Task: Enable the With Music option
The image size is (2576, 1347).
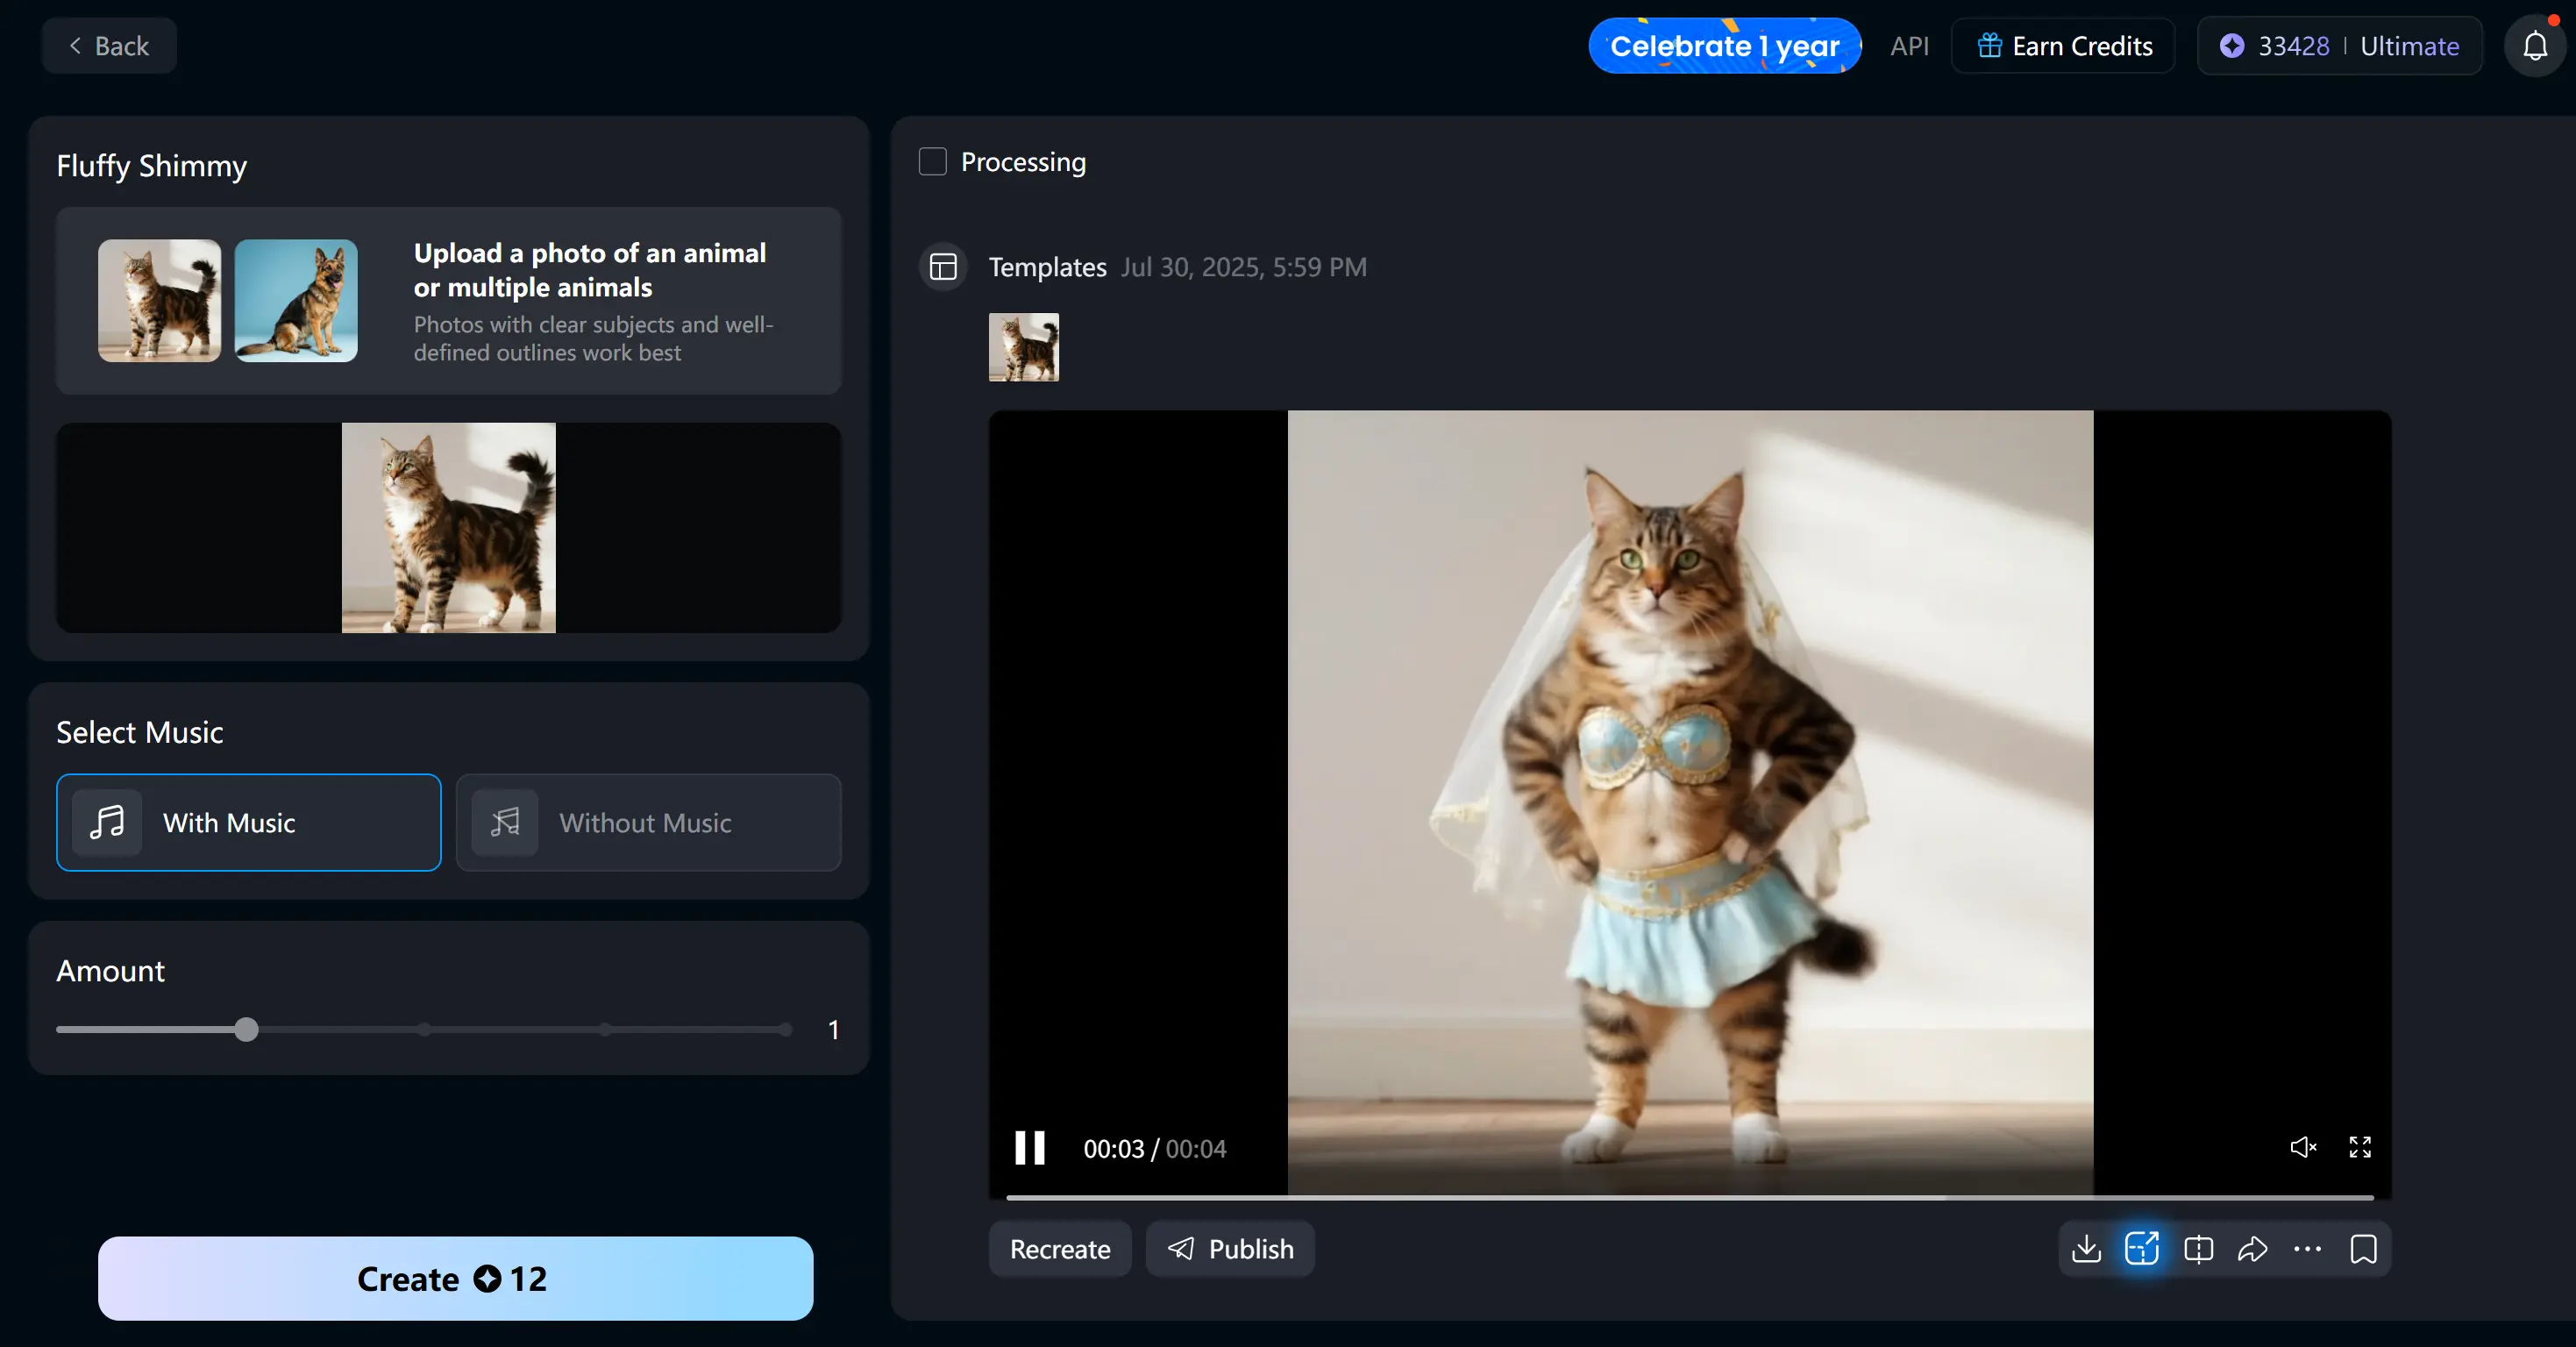Action: pyautogui.click(x=248, y=823)
